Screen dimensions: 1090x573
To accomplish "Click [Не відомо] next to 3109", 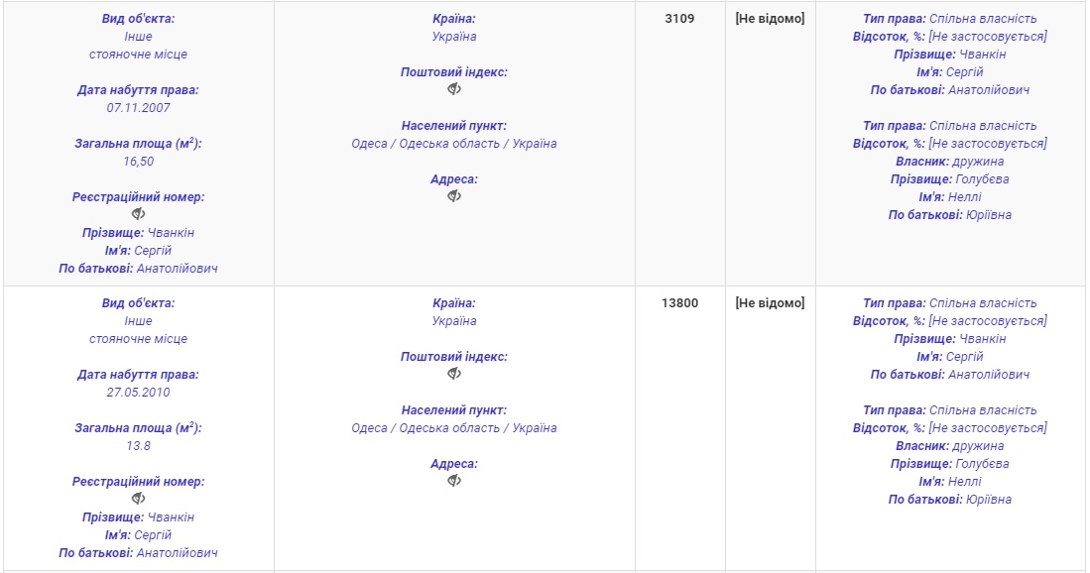I will [770, 19].
